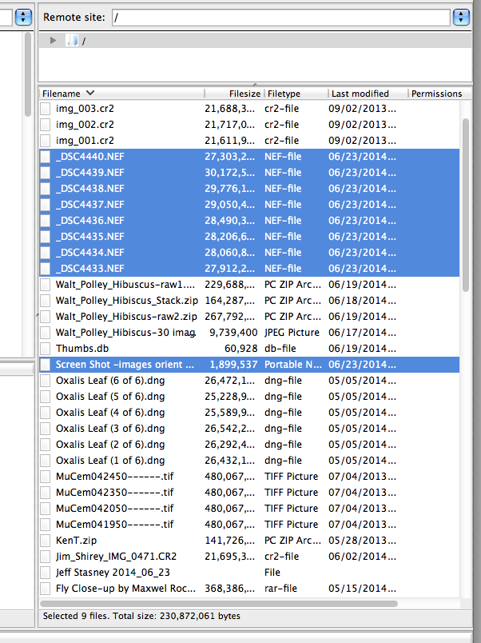Click the file icon beside img_003.cr2
Viewport: 481px width, 643px height.
point(45,109)
